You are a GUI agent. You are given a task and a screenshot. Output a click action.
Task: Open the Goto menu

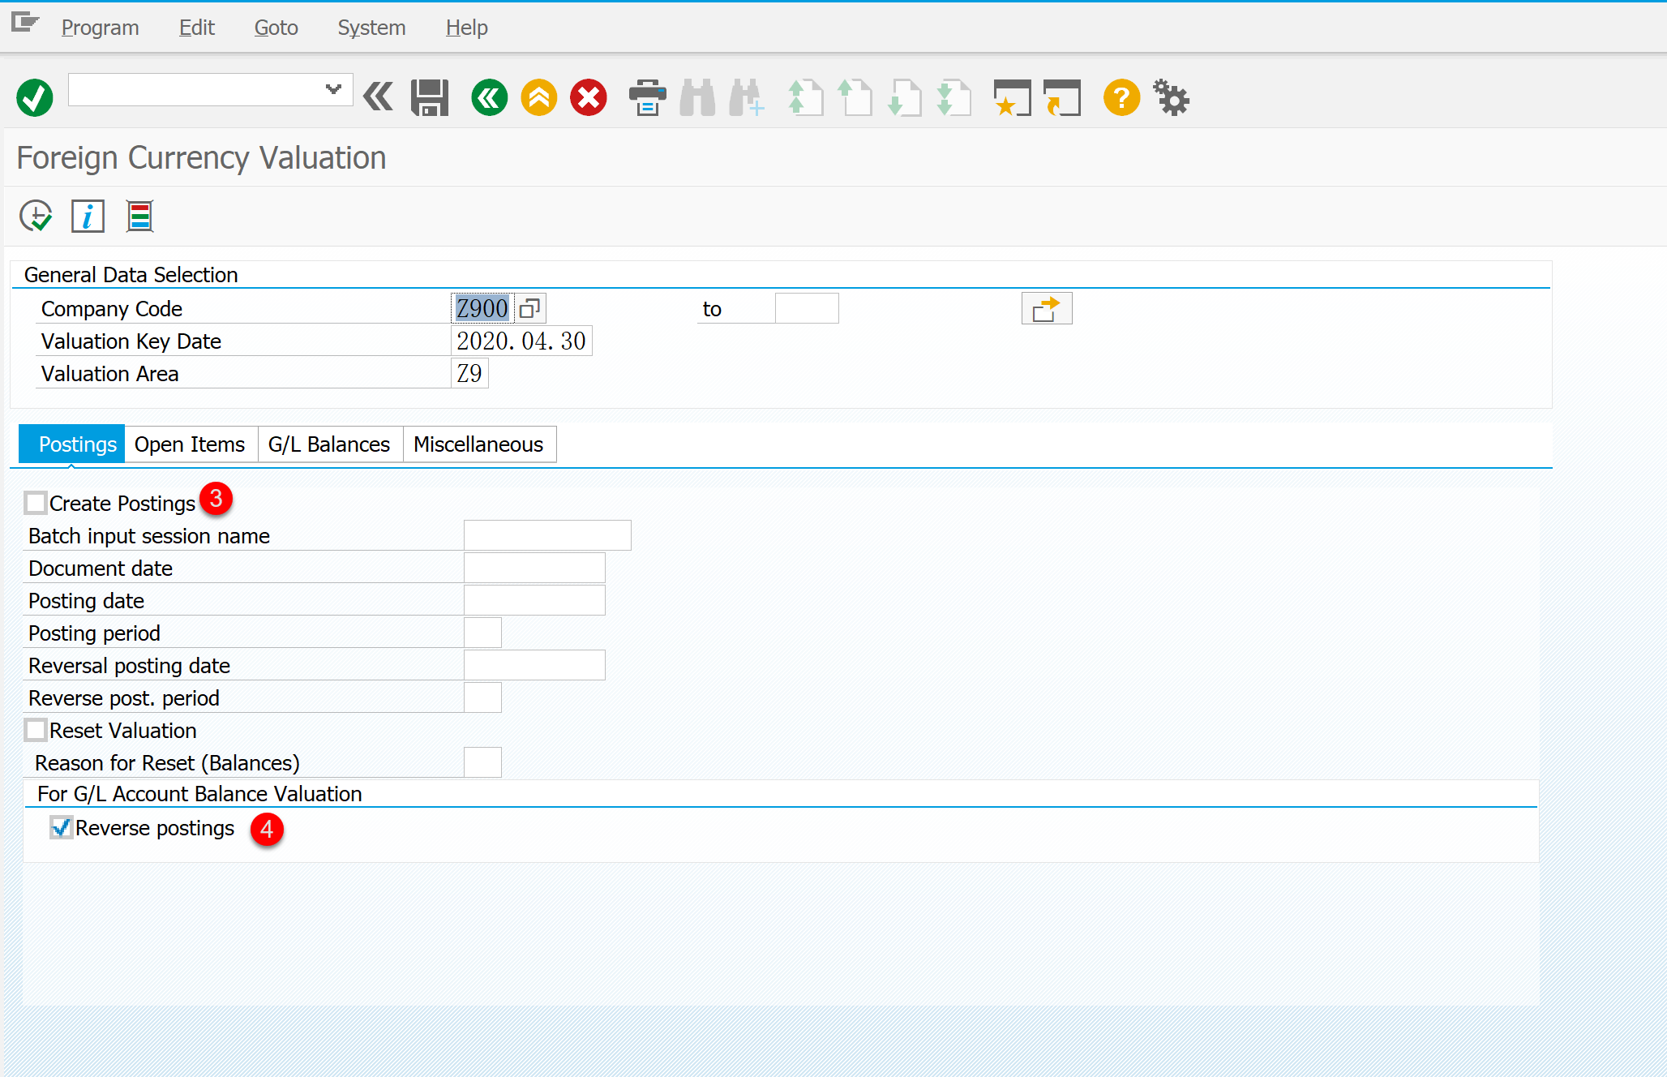[x=276, y=28]
